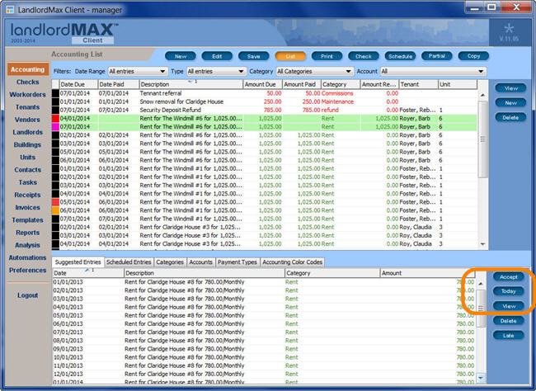Open Preferences in the sidebar
This screenshot has height=391, width=536.
[x=28, y=271]
